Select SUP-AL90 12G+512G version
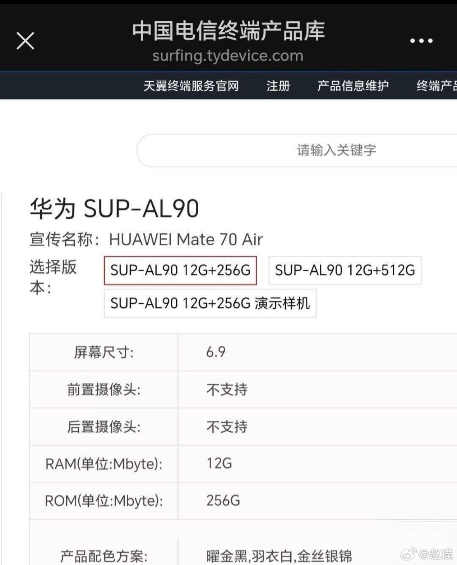This screenshot has width=457, height=565. [345, 270]
